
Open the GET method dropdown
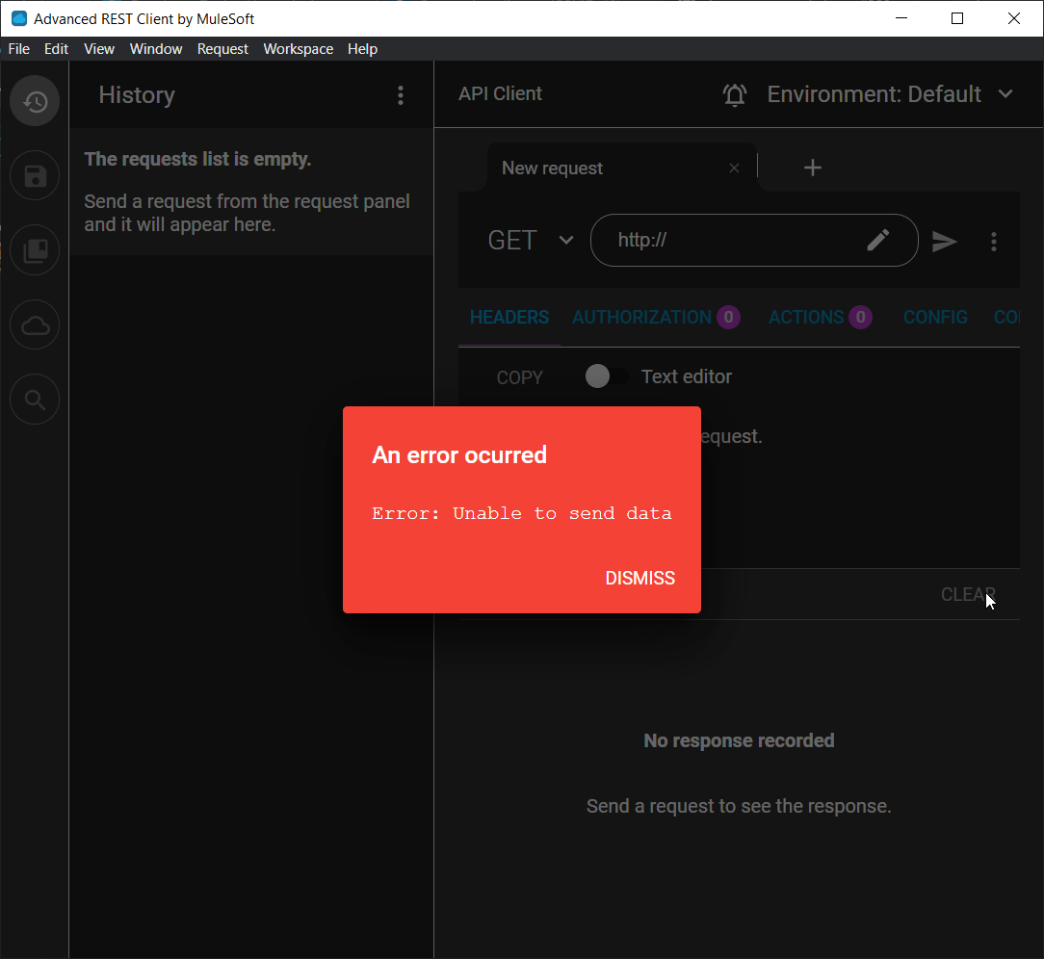pyautogui.click(x=566, y=240)
